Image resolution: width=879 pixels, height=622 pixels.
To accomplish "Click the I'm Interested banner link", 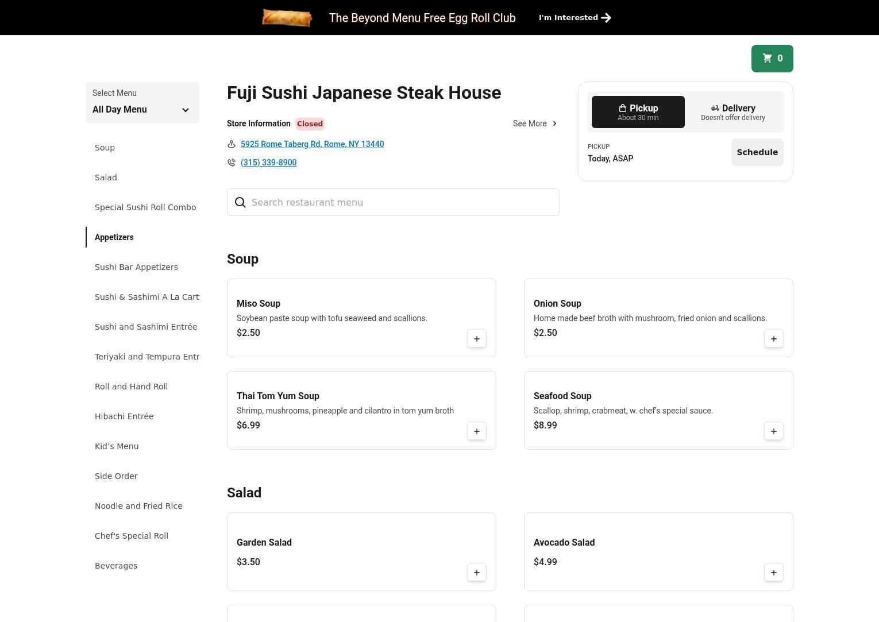I will tap(574, 18).
